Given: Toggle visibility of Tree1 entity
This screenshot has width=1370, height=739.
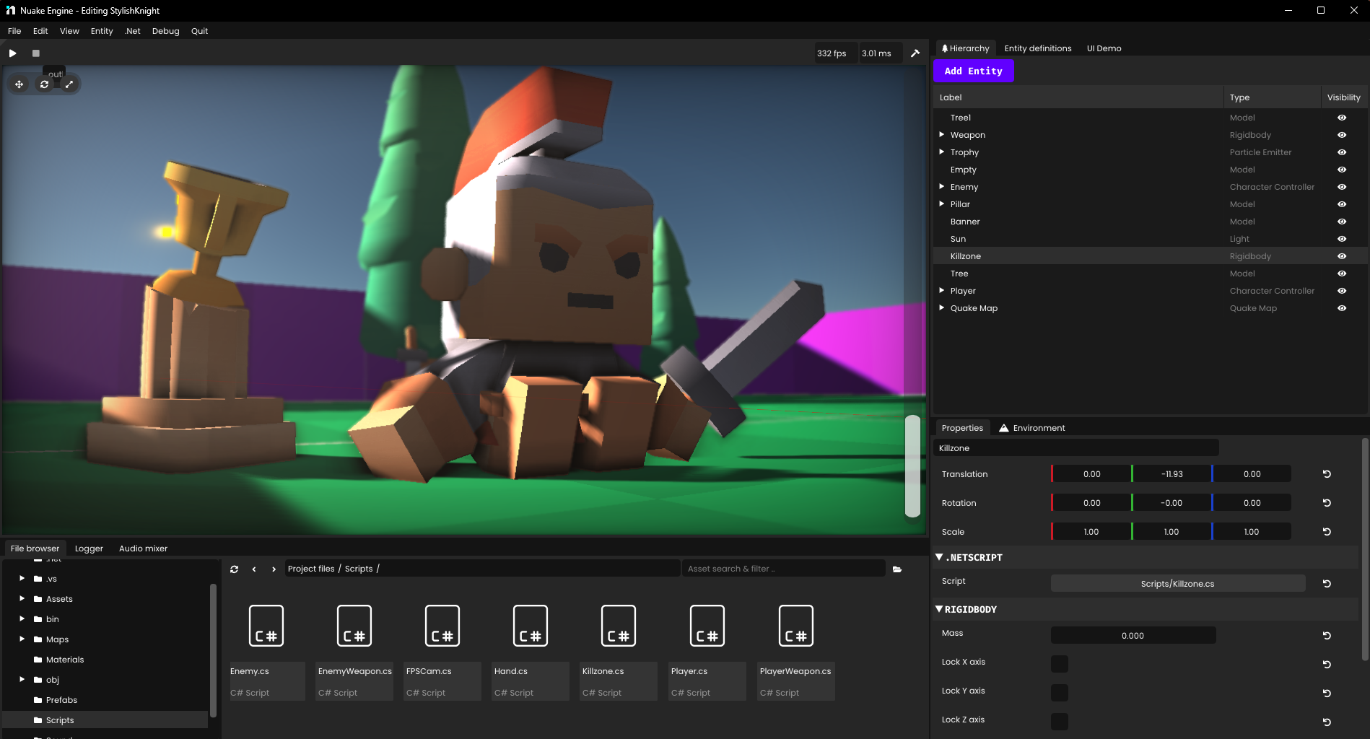Looking at the screenshot, I should 1342,118.
